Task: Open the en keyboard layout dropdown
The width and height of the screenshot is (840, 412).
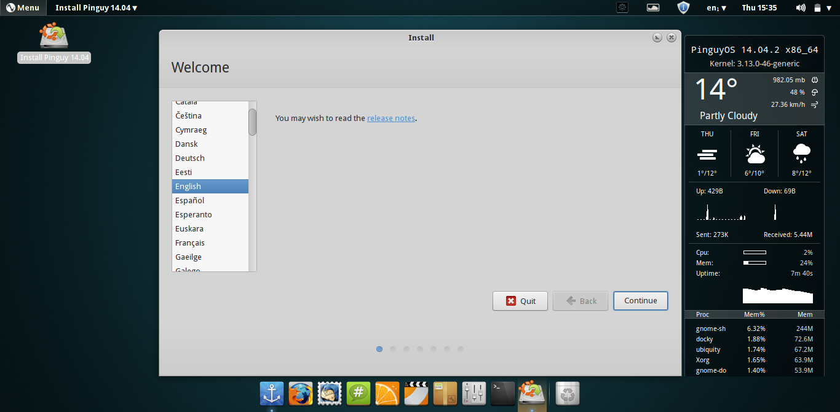Action: click(716, 8)
